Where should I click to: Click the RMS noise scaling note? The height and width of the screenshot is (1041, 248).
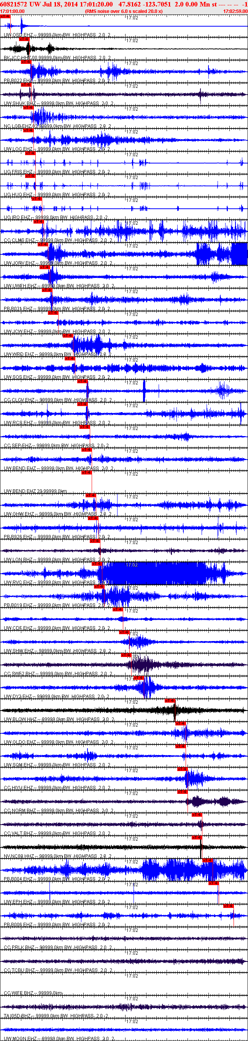point(123,11)
